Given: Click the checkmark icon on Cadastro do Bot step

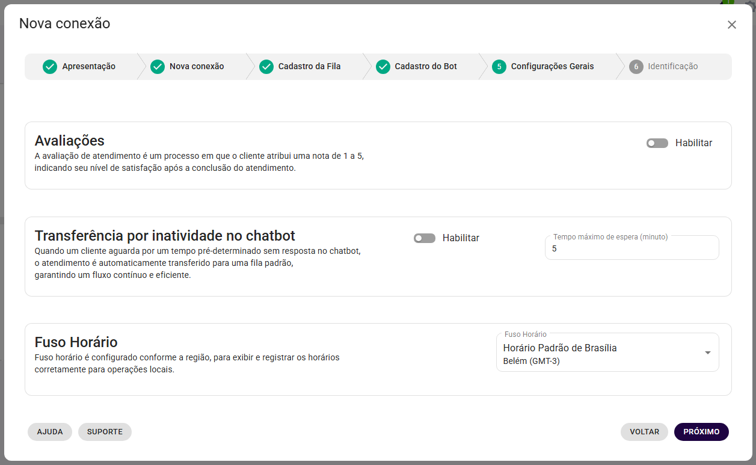Looking at the screenshot, I should [x=383, y=66].
